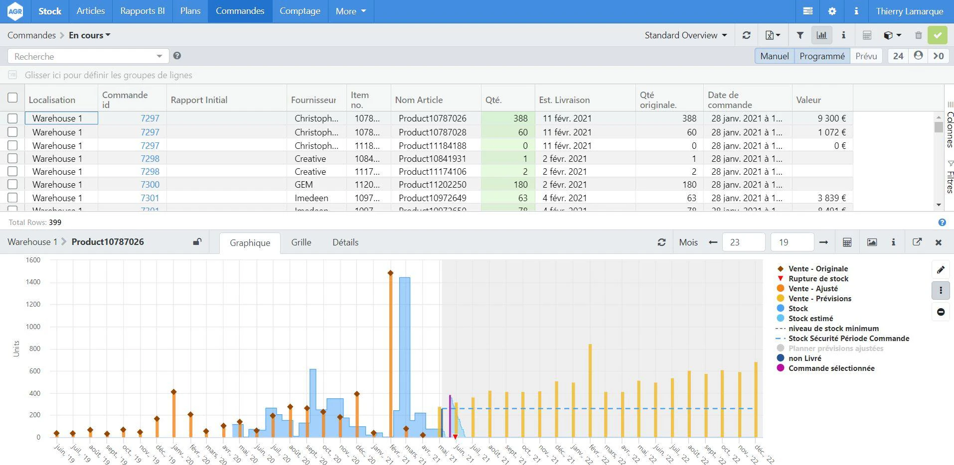Click the save chart as image icon
This screenshot has width=954, height=465.
click(872, 242)
